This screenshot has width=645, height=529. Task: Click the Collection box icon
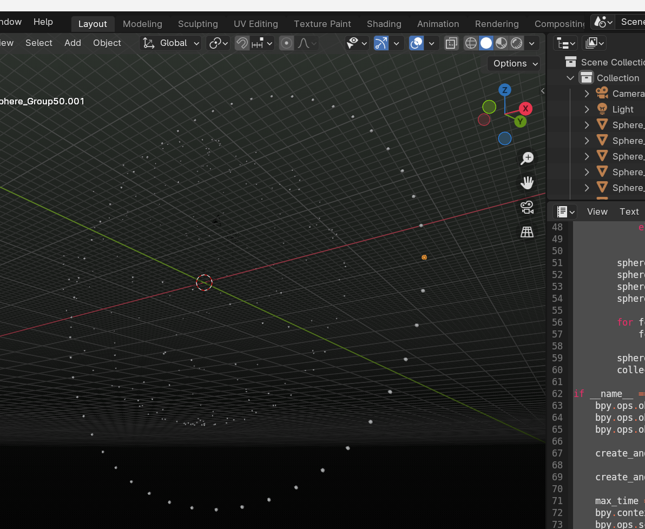(586, 78)
